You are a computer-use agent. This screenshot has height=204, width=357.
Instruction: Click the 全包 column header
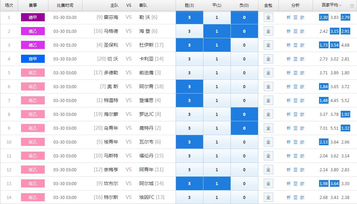(x=268, y=5)
